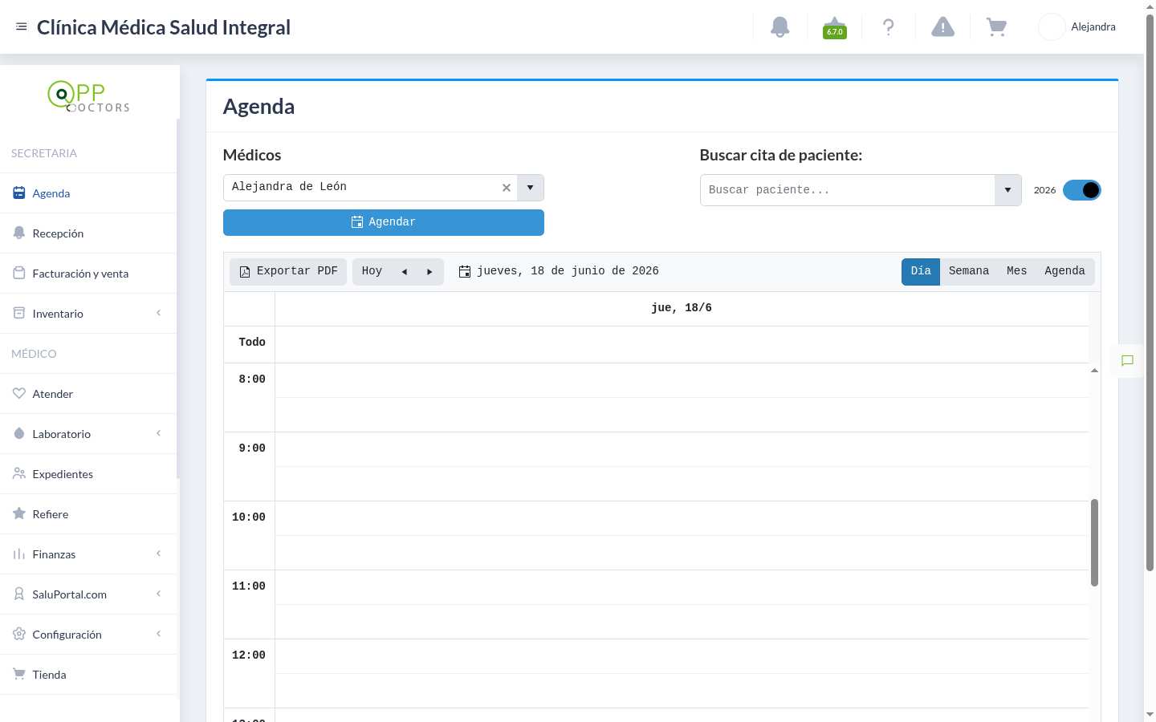Open Atender from the sidebar

click(88, 394)
